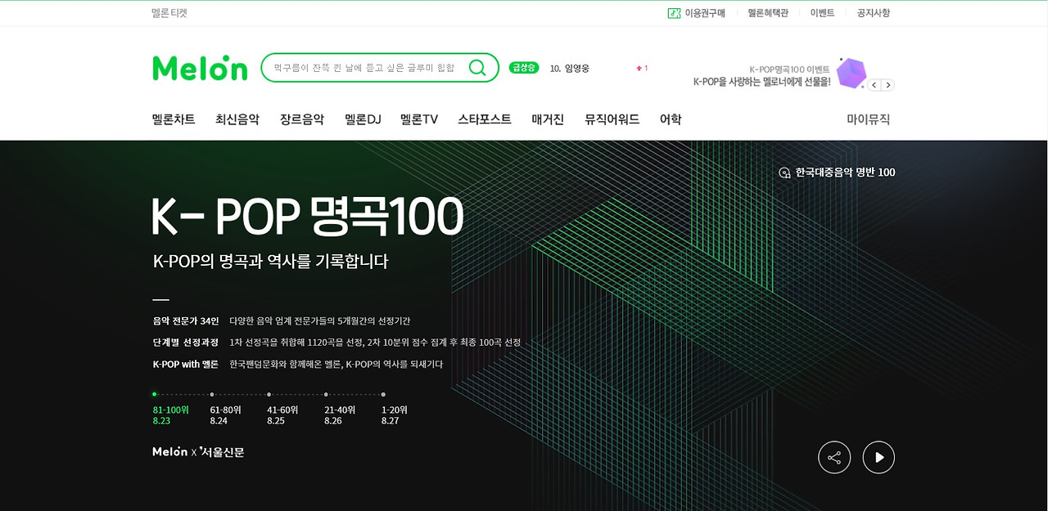This screenshot has height=511, width=1048.
Task: Open 멜론TV menu
Action: (419, 119)
